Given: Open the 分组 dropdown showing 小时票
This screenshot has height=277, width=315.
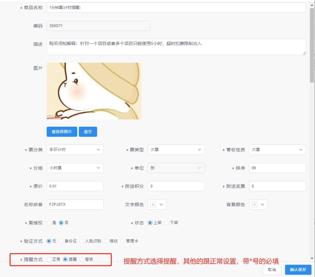Looking at the screenshot, I should pos(75,168).
